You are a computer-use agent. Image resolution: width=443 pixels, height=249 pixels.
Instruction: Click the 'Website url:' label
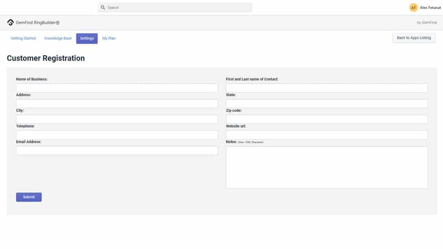click(x=236, y=126)
